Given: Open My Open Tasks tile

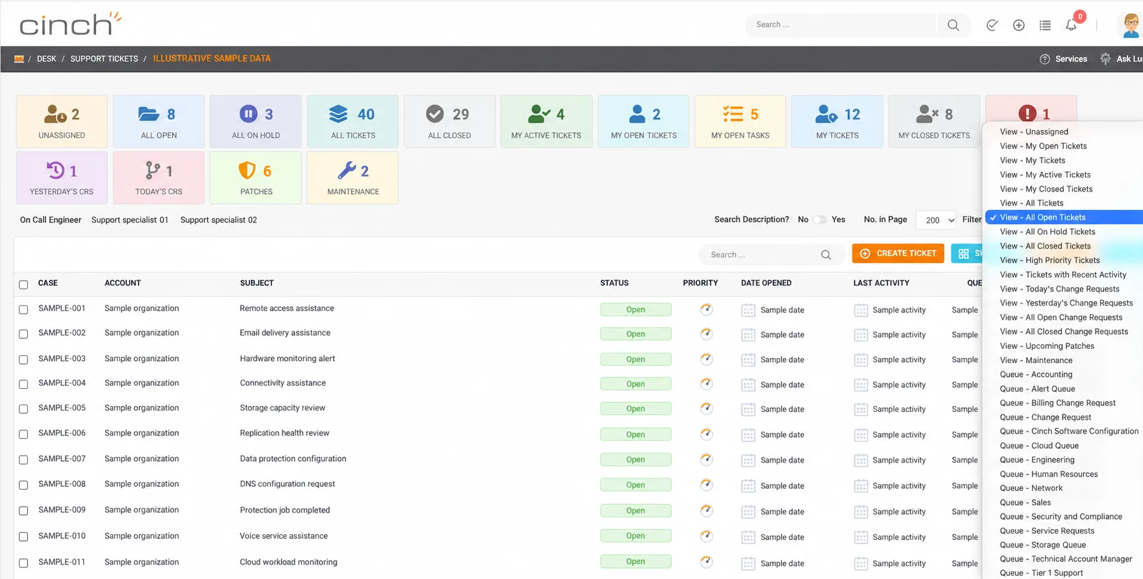Looking at the screenshot, I should coord(740,121).
